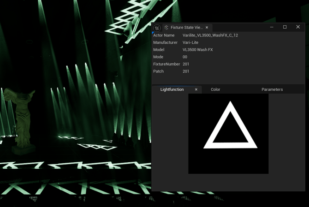Click the triangle gobo lightfunction preview
Screen dimensions: 309x207
pyautogui.click(x=228, y=134)
